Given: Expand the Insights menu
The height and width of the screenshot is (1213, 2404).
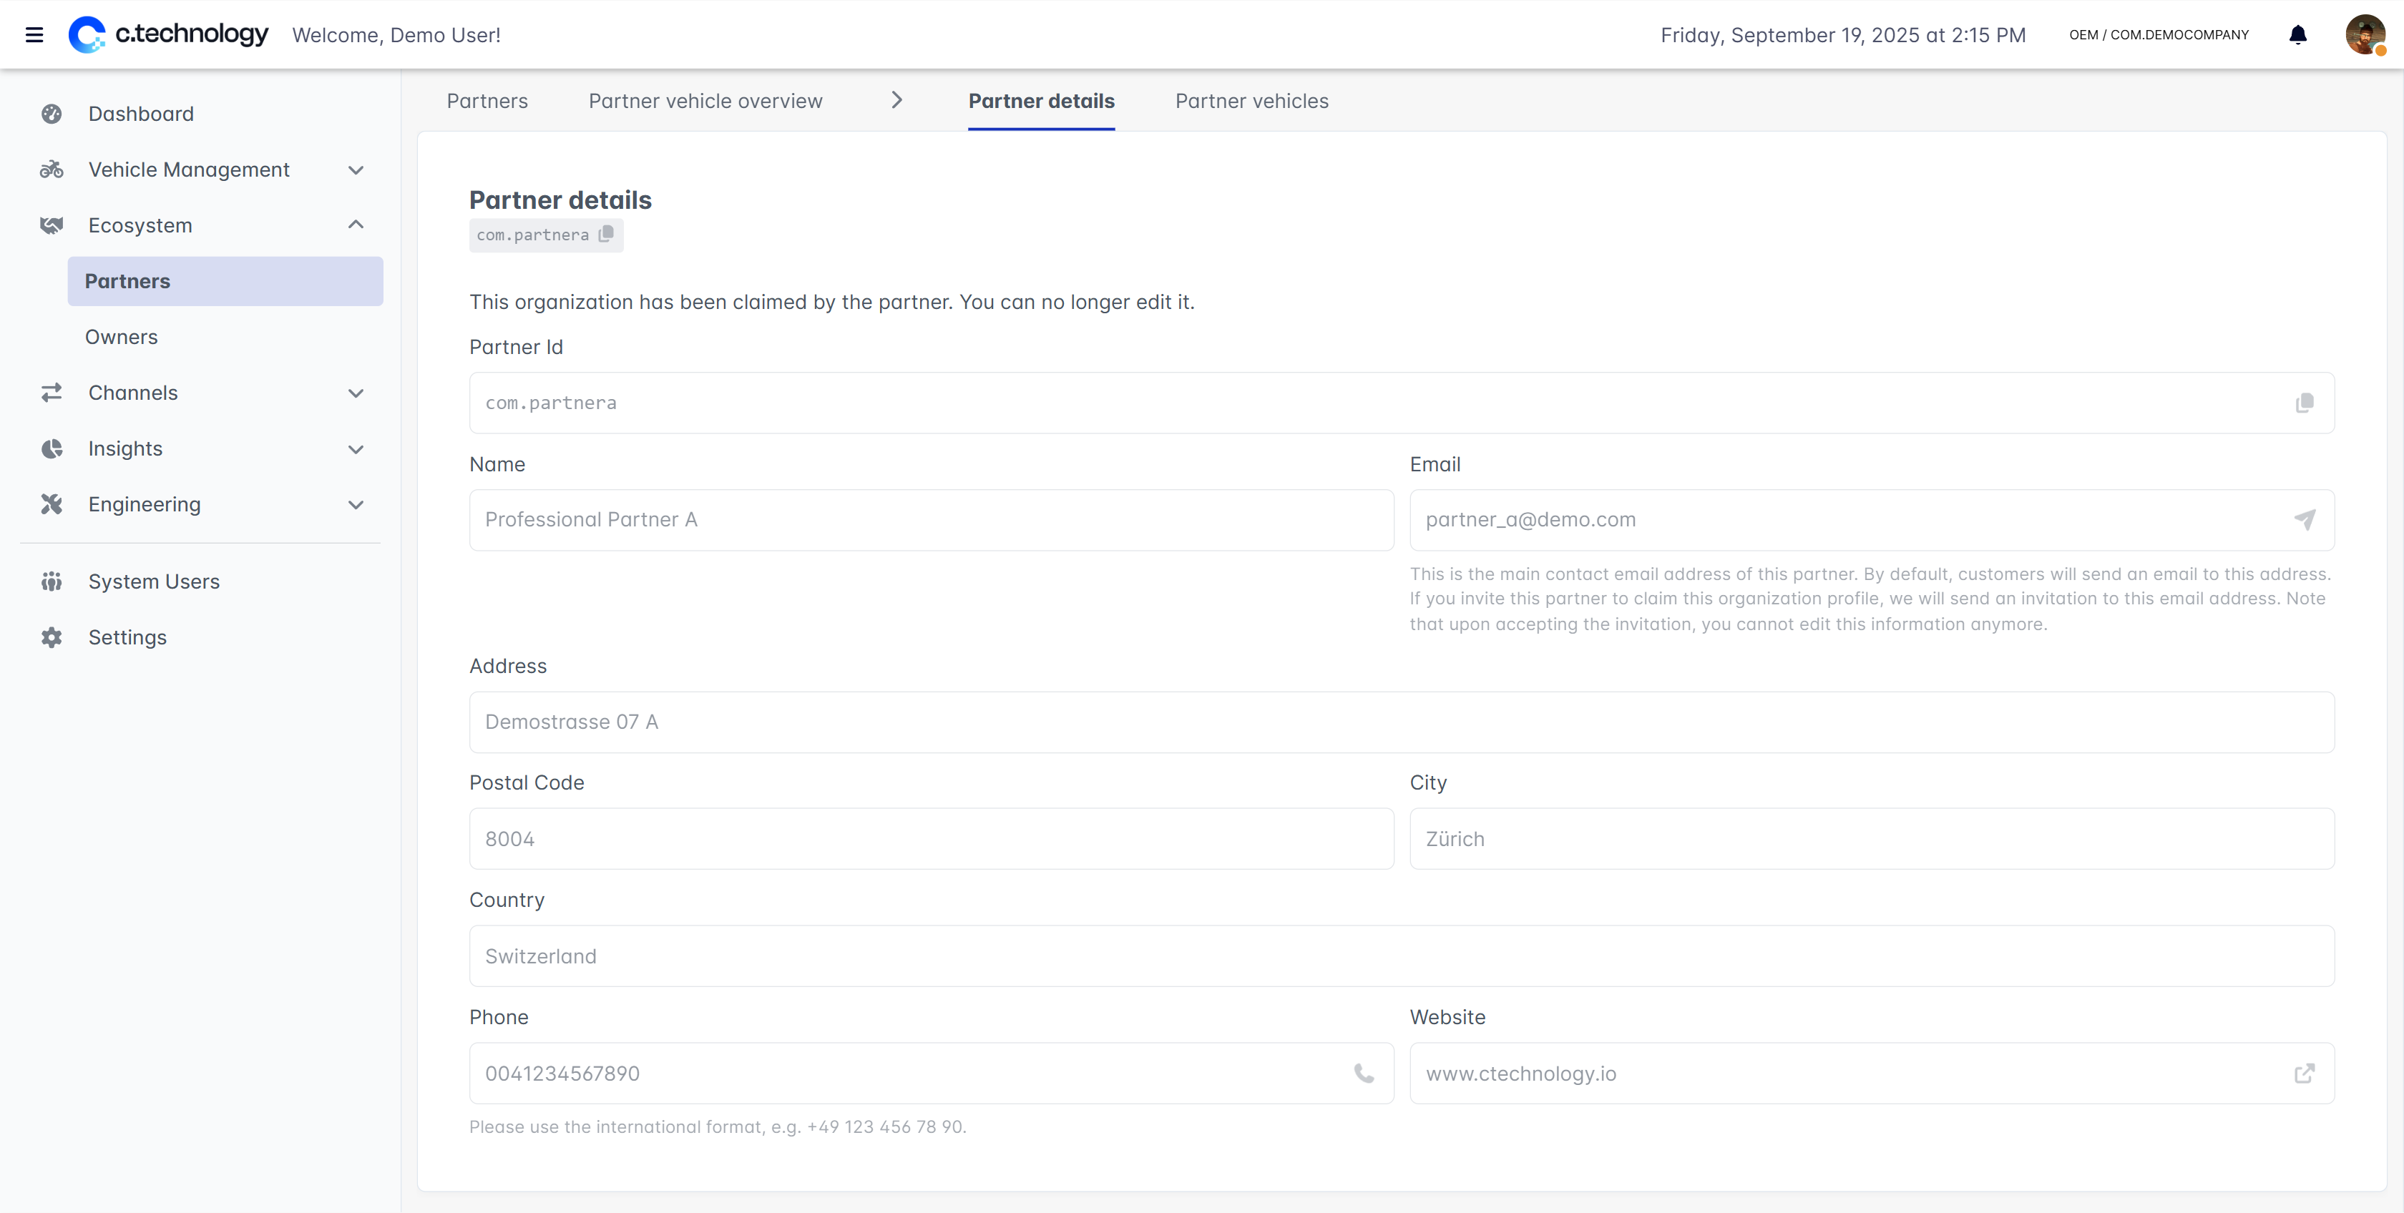Looking at the screenshot, I should coord(356,449).
